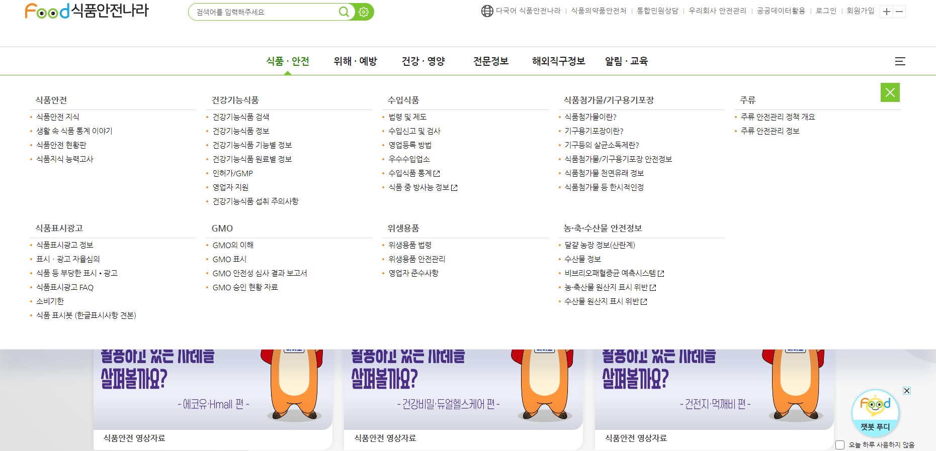936x451 pixels.
Task: Close the mega menu with green X
Action: [890, 92]
